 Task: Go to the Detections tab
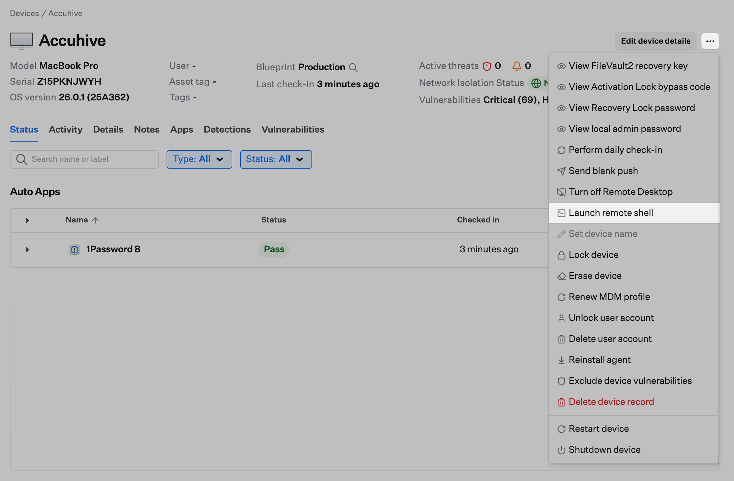click(227, 130)
